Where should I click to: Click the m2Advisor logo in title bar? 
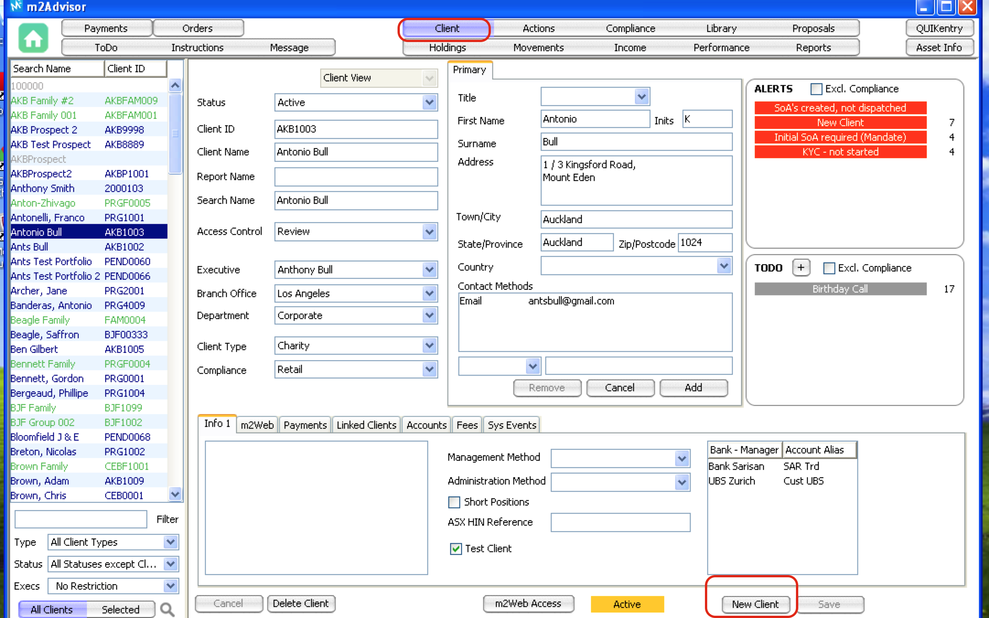pyautogui.click(x=16, y=6)
